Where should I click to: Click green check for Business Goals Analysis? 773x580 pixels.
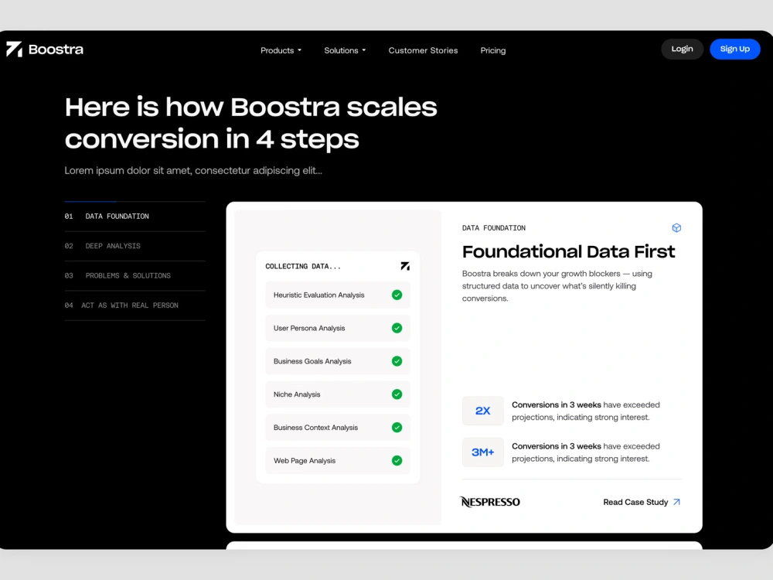[x=397, y=361]
